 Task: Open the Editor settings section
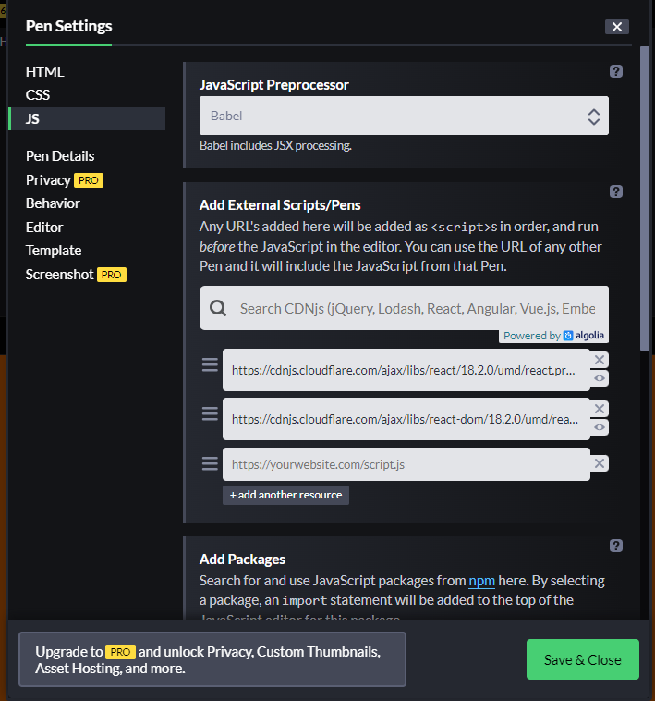(x=44, y=228)
